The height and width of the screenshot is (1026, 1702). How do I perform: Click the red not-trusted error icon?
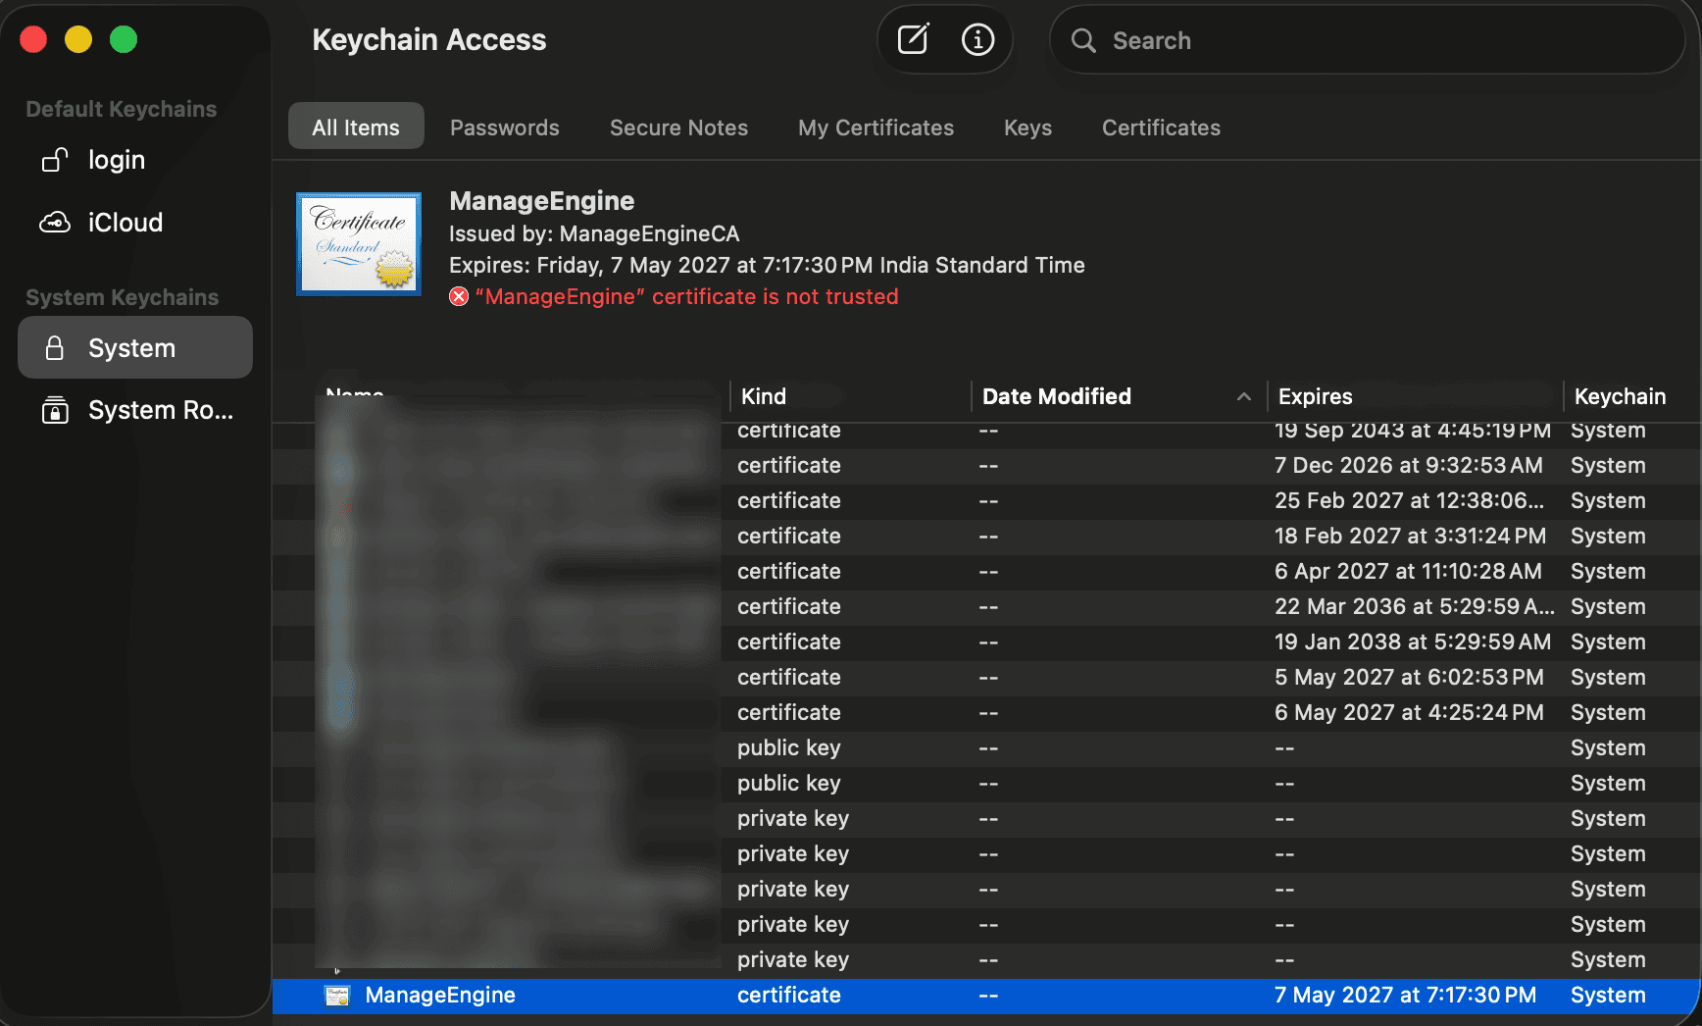click(x=459, y=296)
